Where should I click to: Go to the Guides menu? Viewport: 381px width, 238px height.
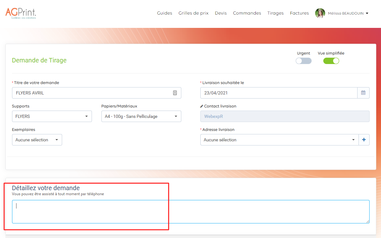[x=165, y=13]
